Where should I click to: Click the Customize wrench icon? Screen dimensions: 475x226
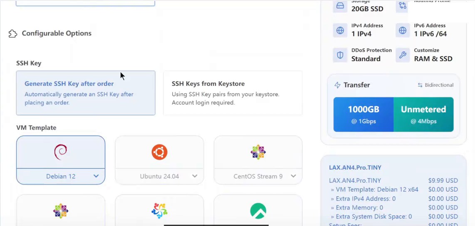403,55
